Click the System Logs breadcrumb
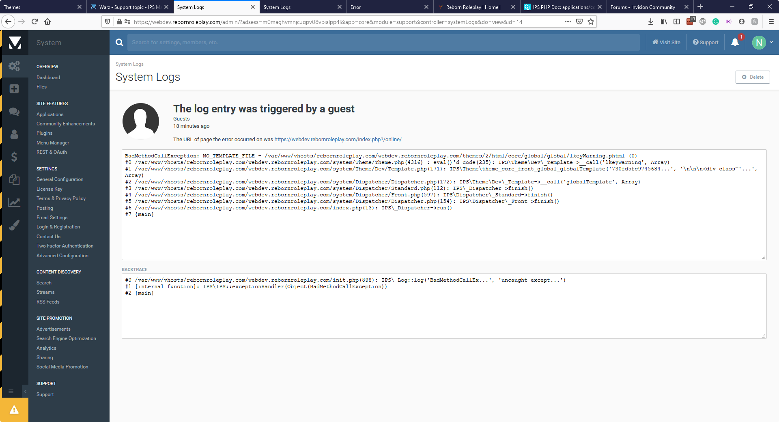The height and width of the screenshot is (422, 779). (129, 64)
